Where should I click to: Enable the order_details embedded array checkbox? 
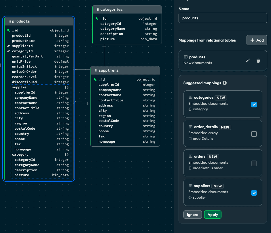(254, 134)
